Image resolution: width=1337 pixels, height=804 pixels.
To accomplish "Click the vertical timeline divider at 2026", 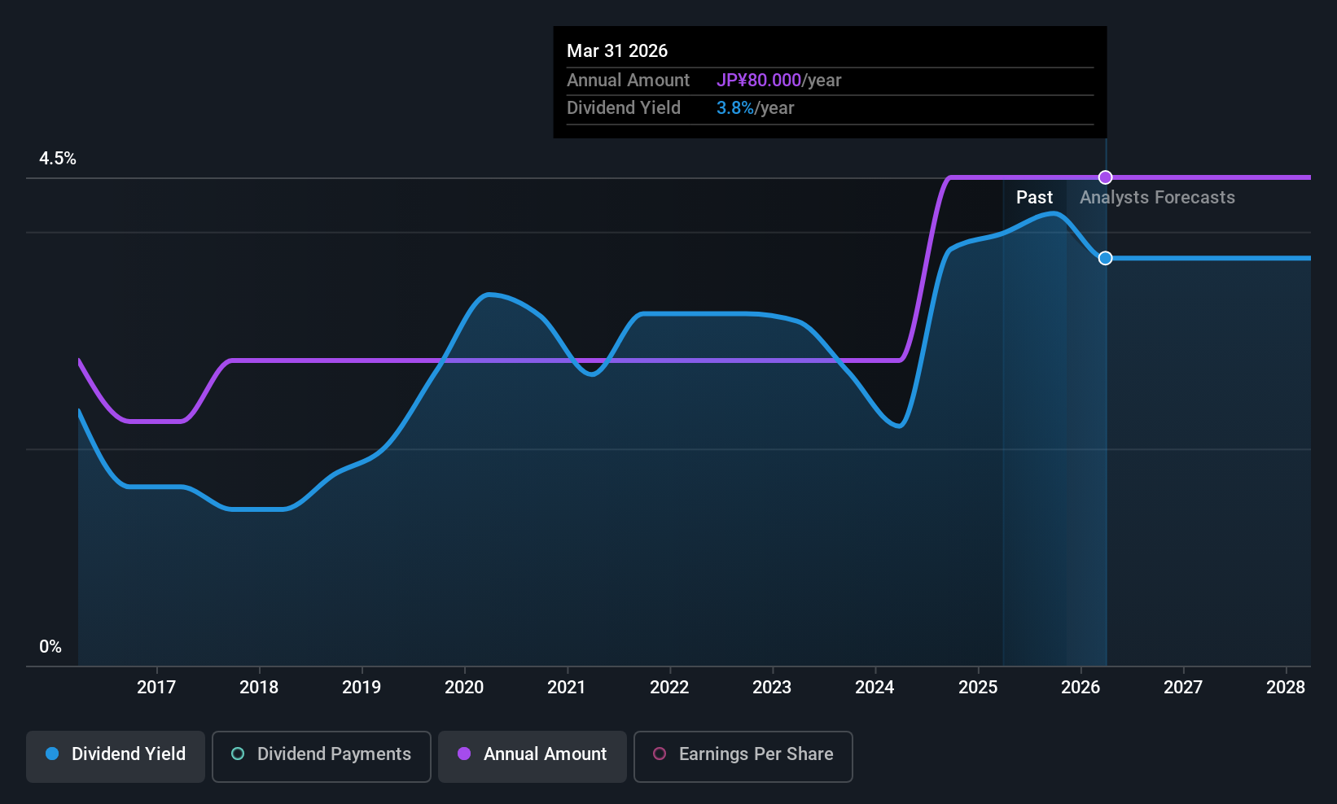I will 1105,407.
